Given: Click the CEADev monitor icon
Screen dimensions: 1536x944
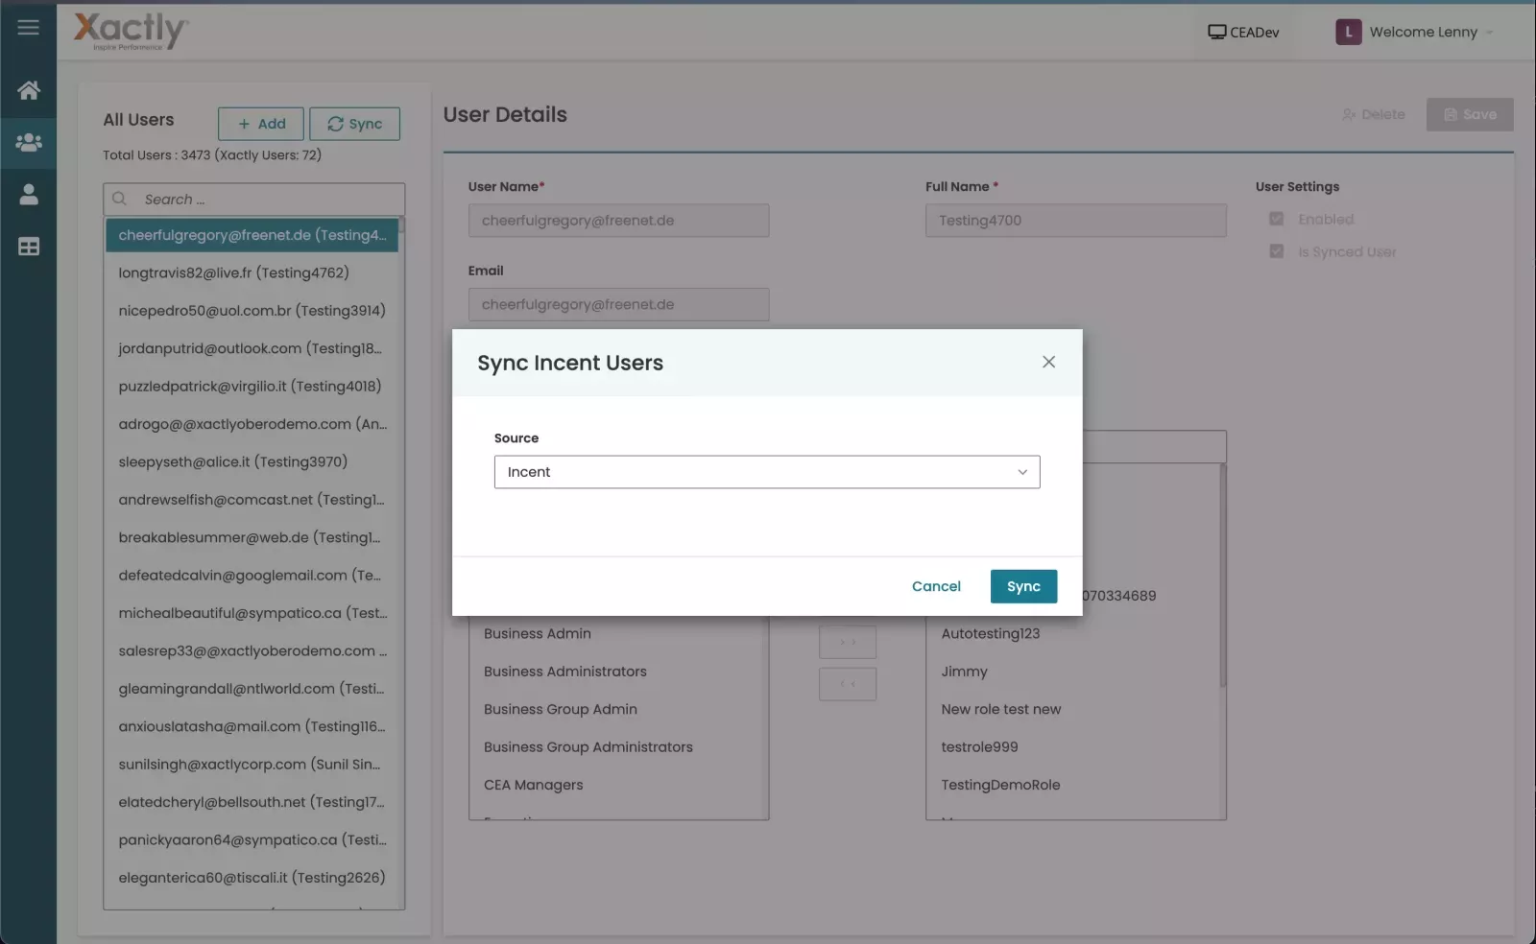Looking at the screenshot, I should (1216, 32).
